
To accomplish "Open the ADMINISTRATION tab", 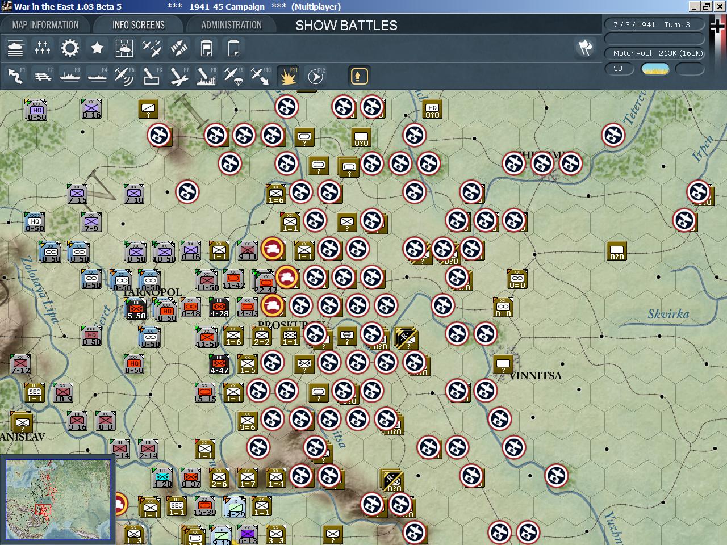I will [x=231, y=25].
